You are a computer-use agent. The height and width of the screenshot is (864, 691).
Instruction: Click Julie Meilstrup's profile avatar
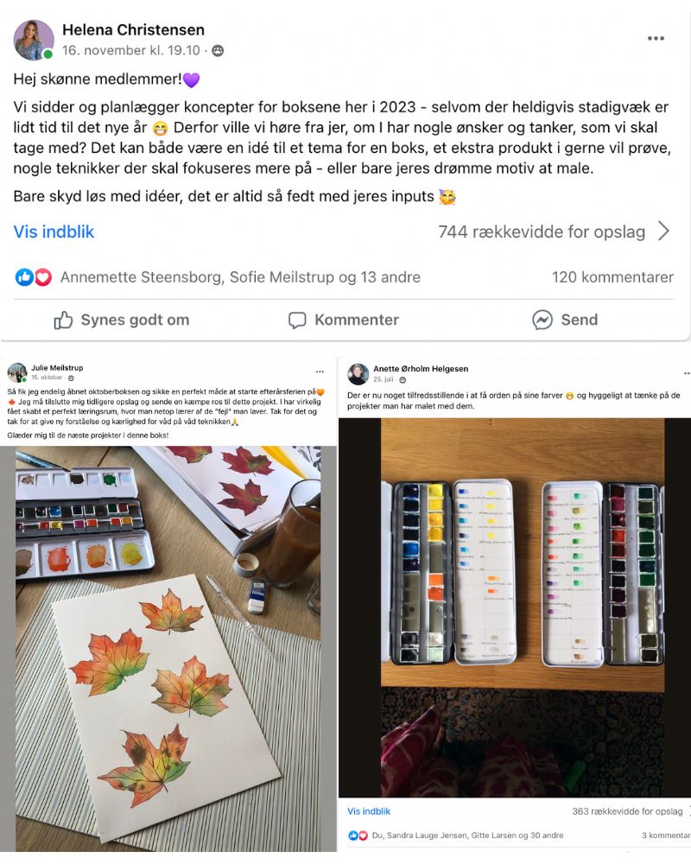click(17, 372)
